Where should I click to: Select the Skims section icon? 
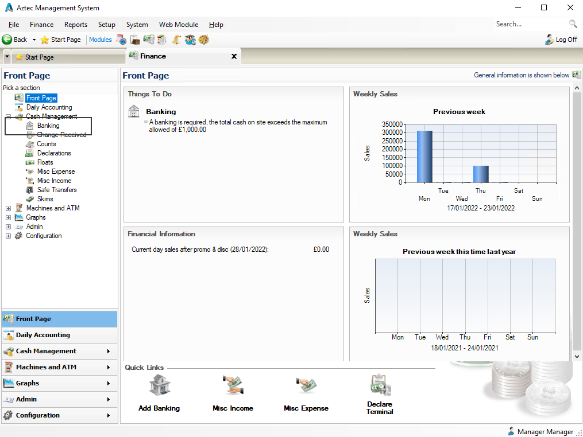tap(30, 199)
